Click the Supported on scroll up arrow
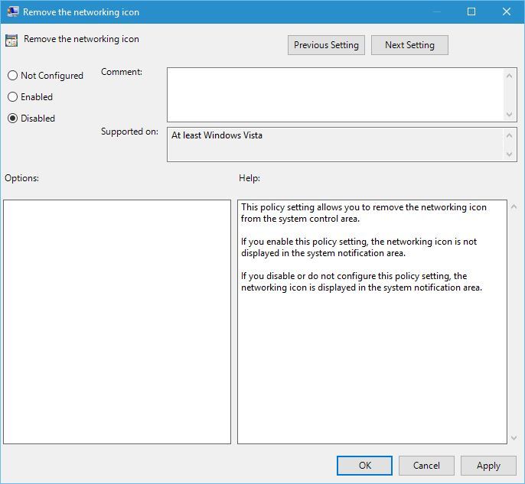 coord(509,135)
